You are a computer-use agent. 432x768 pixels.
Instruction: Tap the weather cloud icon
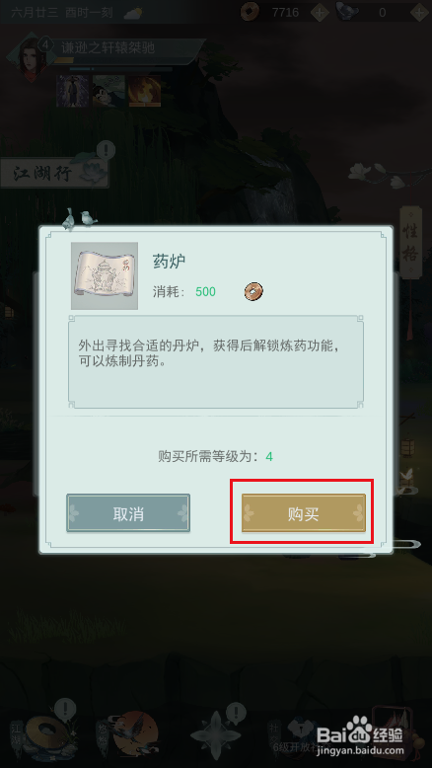click(132, 13)
